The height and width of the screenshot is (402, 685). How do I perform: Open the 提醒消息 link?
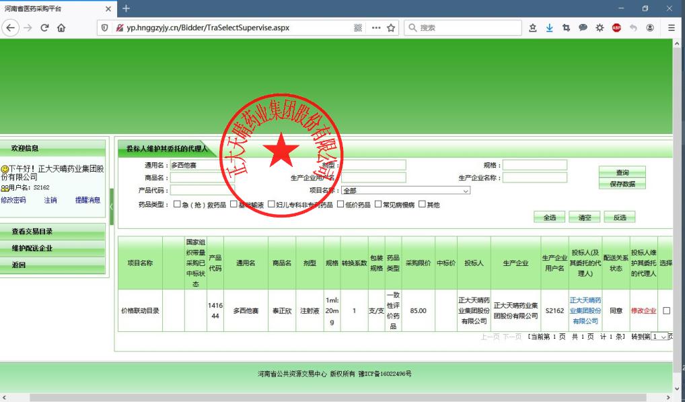87,200
